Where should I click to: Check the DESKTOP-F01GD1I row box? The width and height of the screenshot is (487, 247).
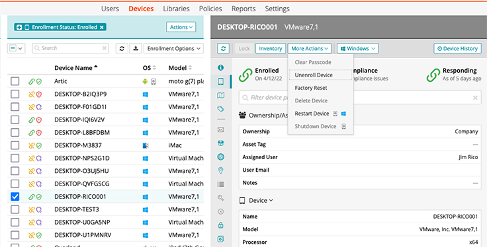(x=15, y=107)
